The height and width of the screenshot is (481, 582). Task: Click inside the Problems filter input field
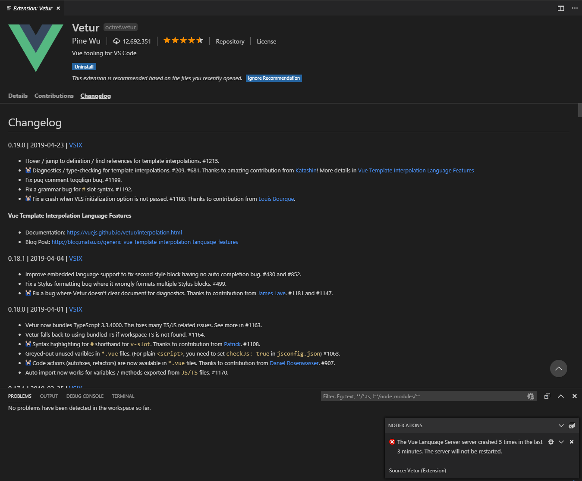click(x=427, y=396)
